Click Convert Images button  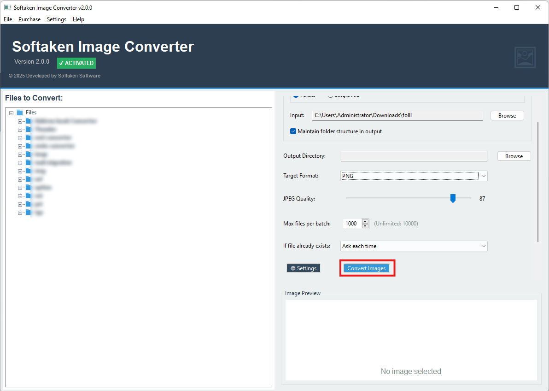367,268
